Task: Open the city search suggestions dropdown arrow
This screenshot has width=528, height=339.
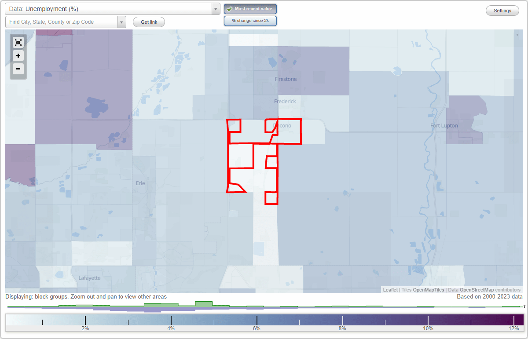Action: [122, 22]
